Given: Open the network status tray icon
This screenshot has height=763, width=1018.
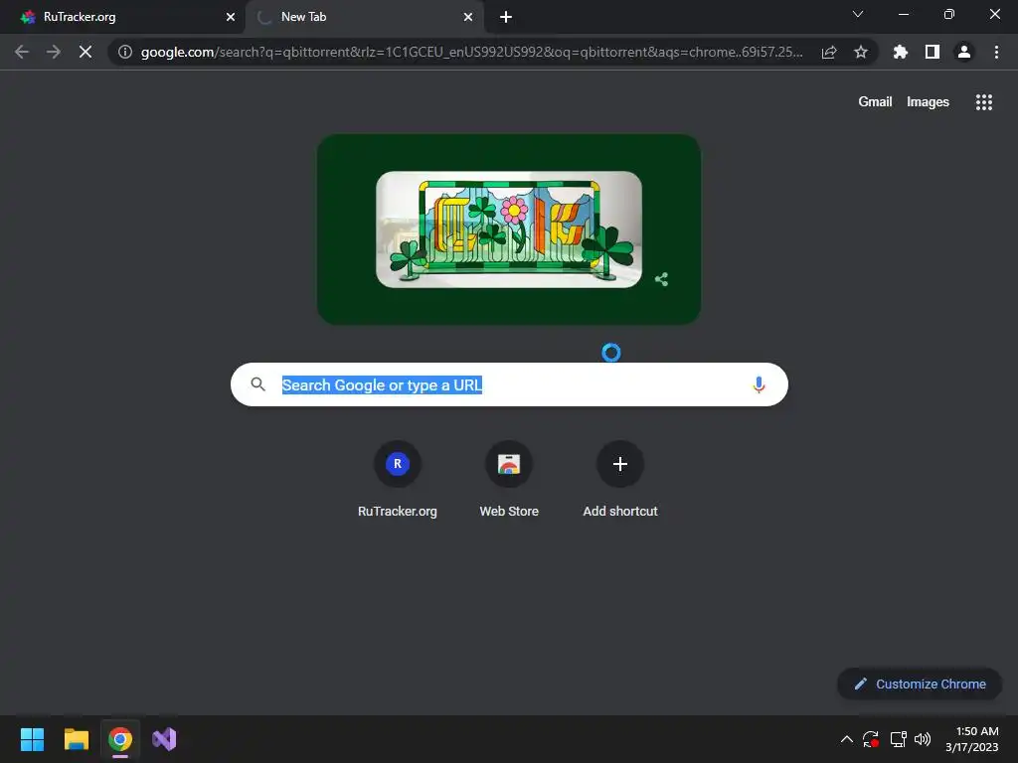Looking at the screenshot, I should click(x=898, y=739).
